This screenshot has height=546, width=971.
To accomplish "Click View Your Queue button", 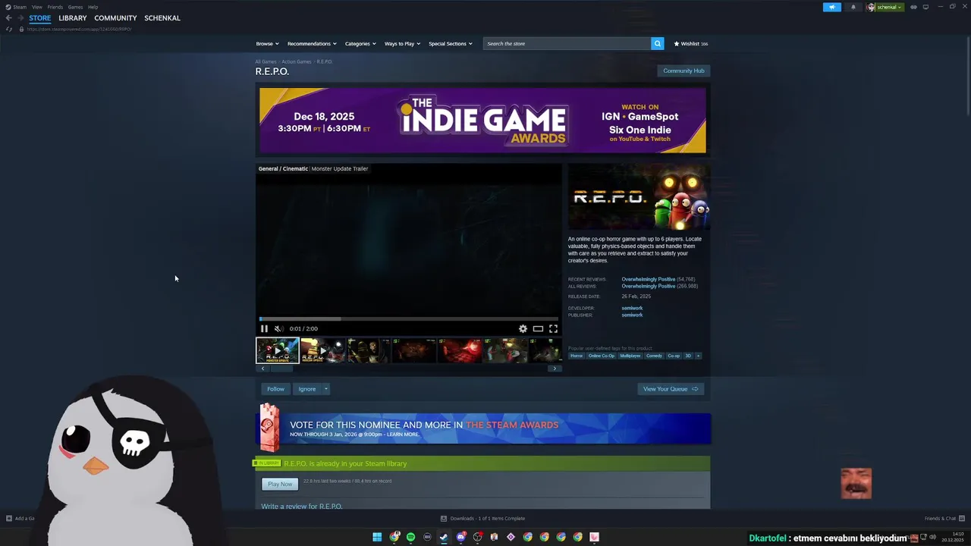I will coord(671,389).
